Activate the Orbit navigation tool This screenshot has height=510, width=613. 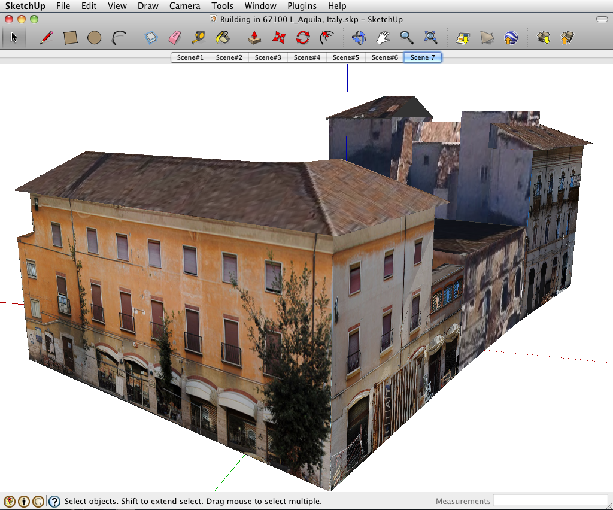tap(359, 37)
